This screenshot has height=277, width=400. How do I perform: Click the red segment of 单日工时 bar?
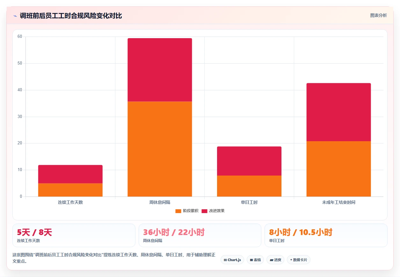coord(249,161)
